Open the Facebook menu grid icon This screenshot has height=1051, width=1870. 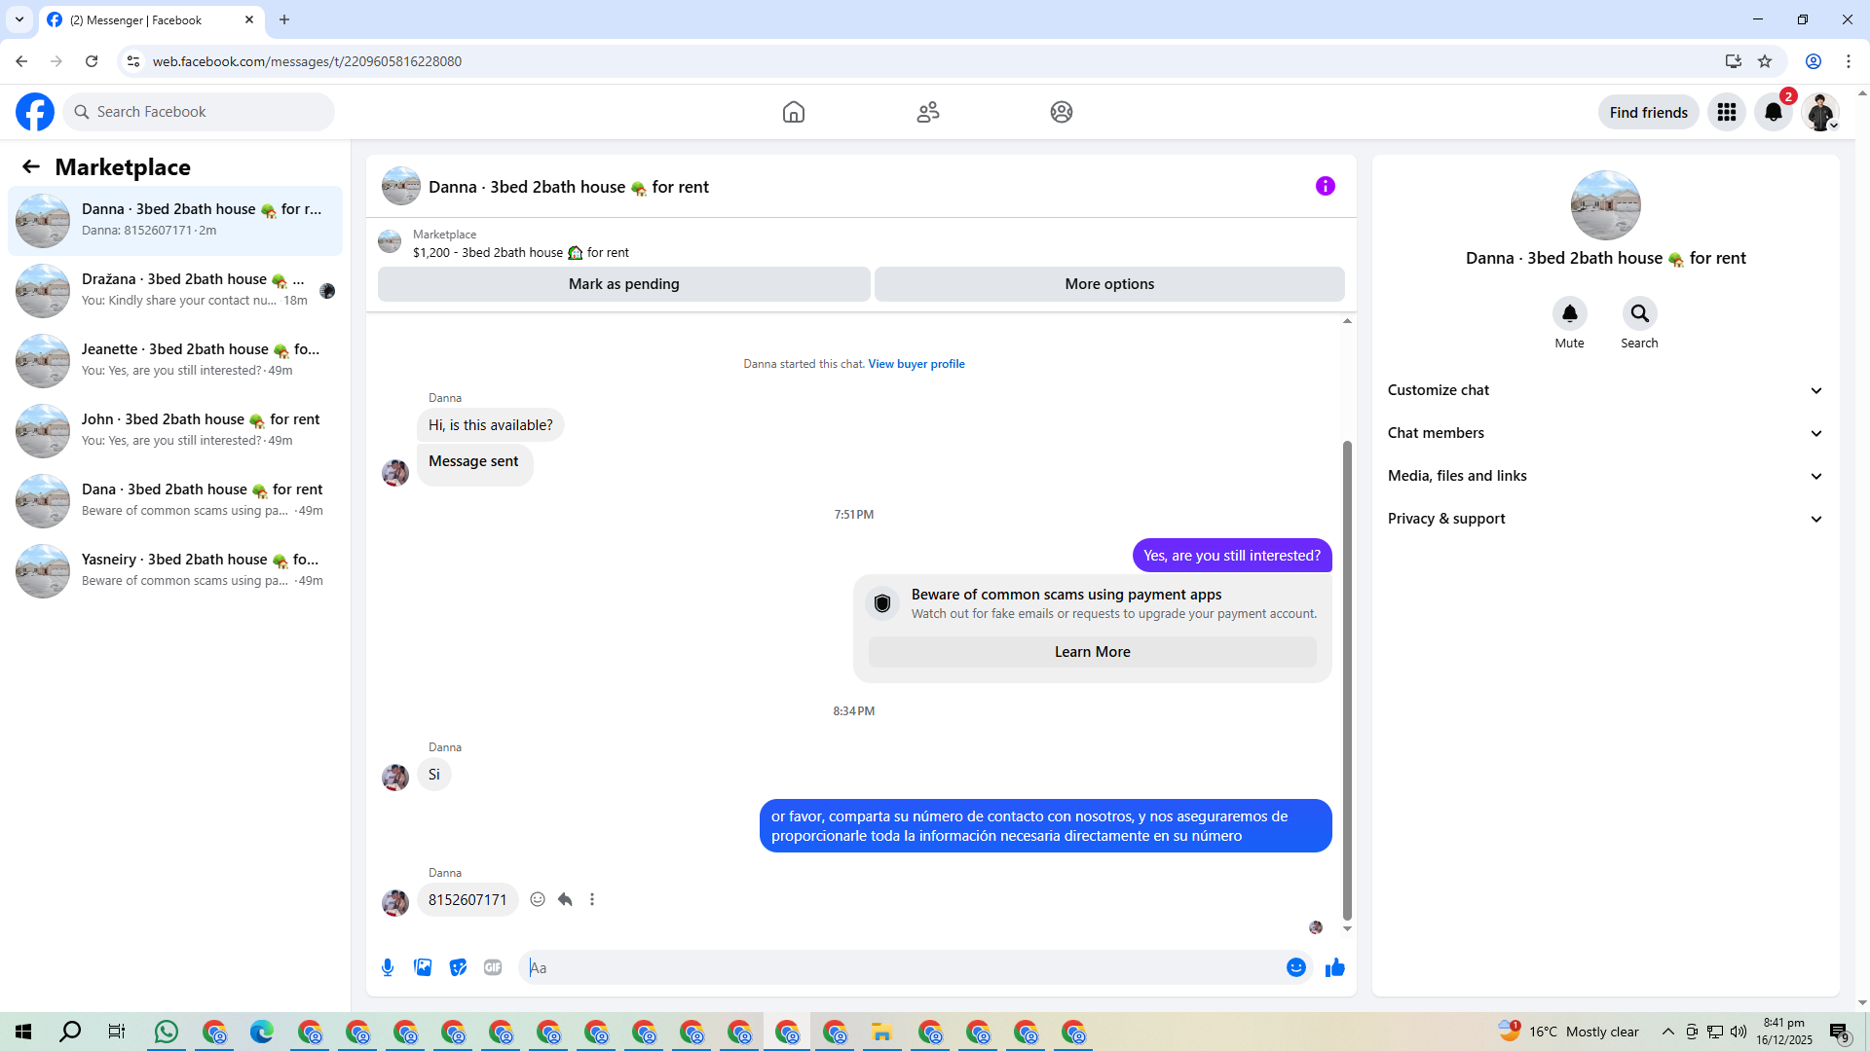(x=1727, y=112)
